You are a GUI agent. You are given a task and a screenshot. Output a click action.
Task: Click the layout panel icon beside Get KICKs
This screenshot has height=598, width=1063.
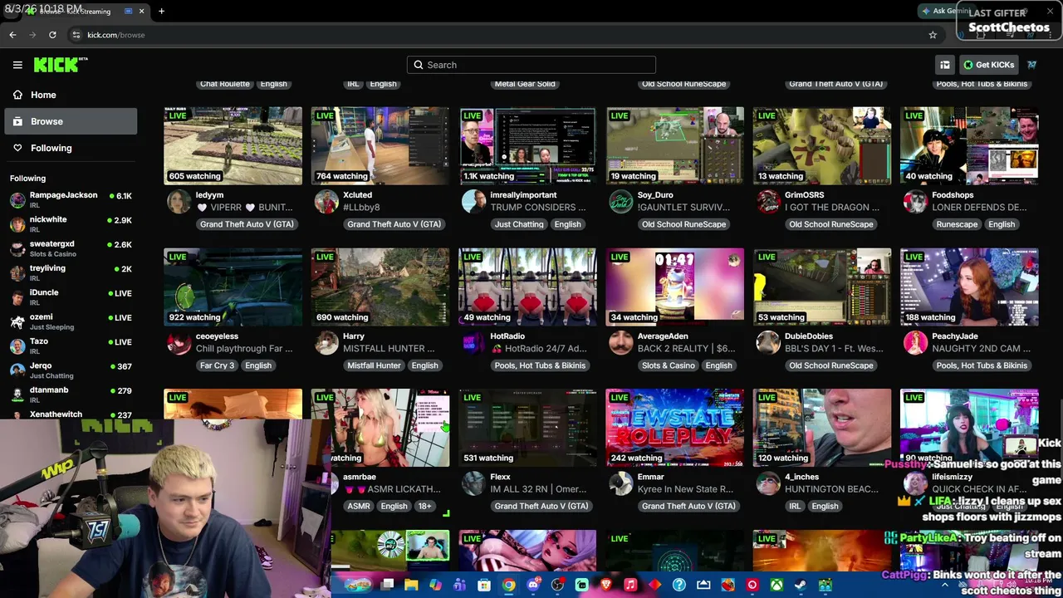coord(945,65)
